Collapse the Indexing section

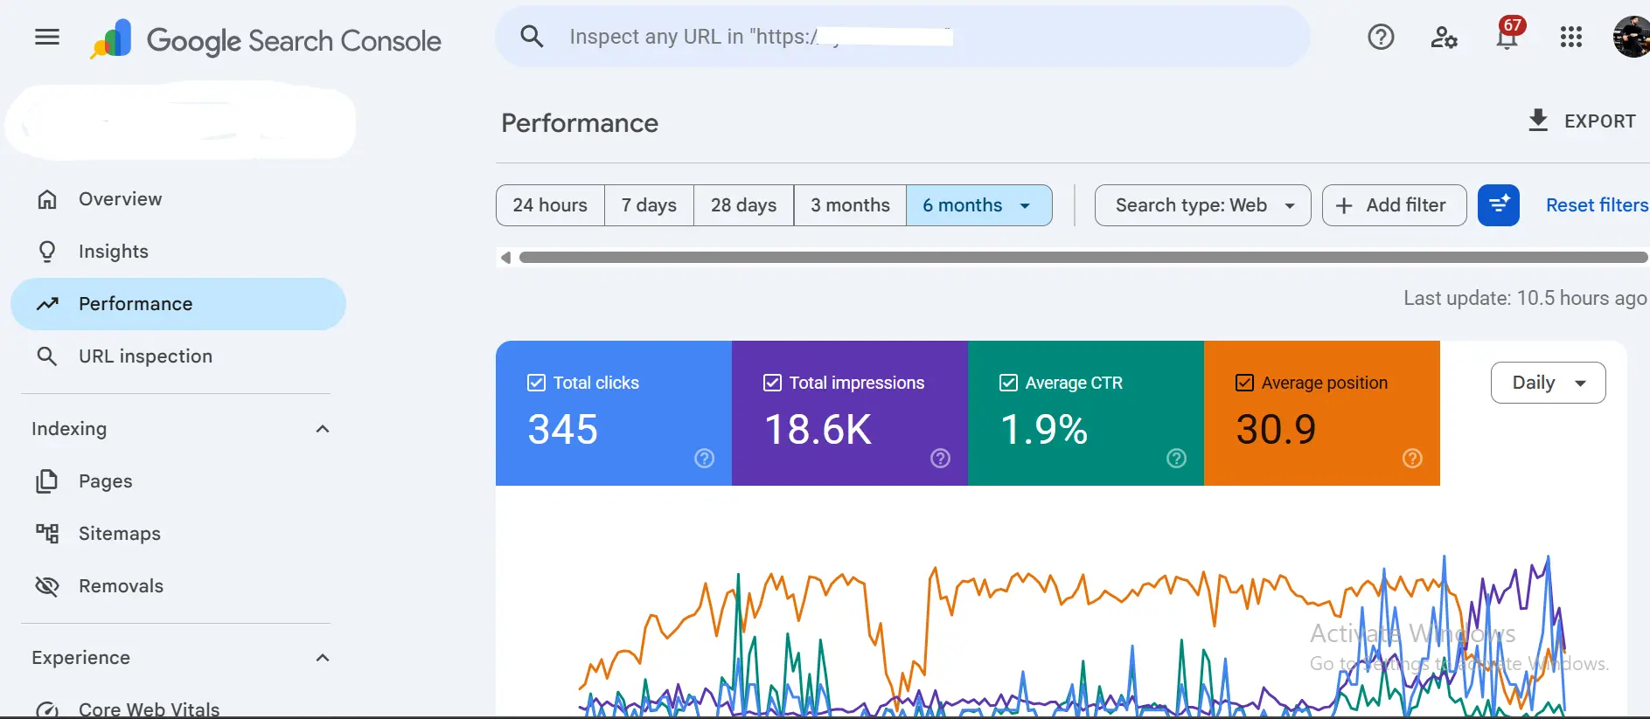tap(323, 429)
